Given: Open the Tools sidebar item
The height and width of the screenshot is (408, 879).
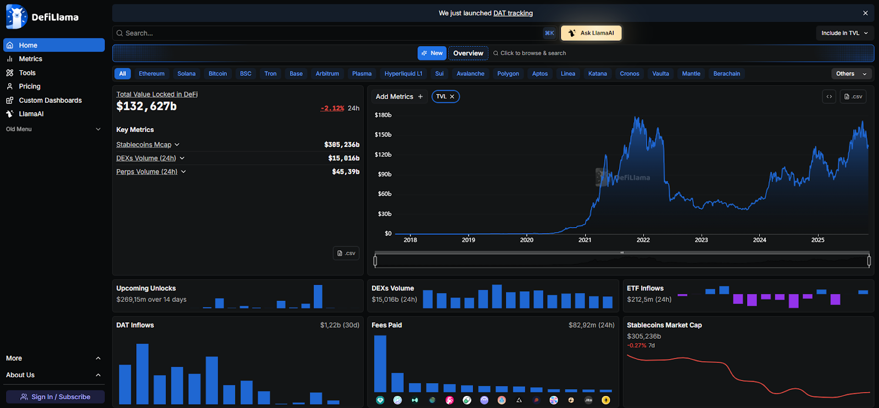Looking at the screenshot, I should point(27,73).
